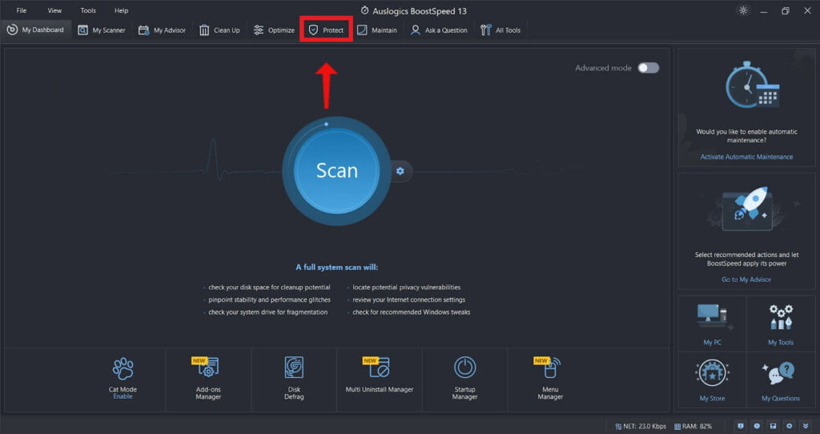Select the Protect tab
This screenshot has width=820, height=434.
327,30
